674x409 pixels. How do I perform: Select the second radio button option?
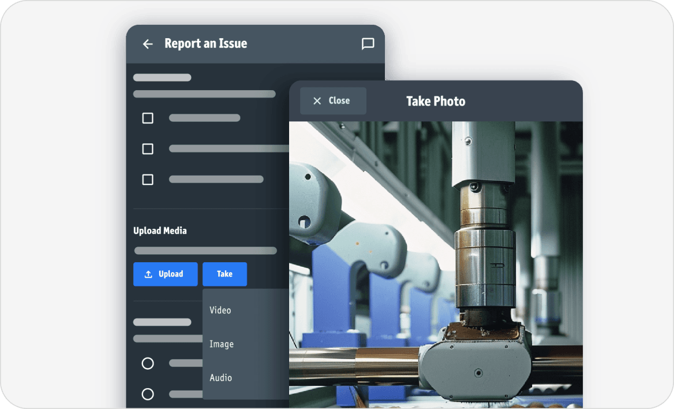point(148,394)
